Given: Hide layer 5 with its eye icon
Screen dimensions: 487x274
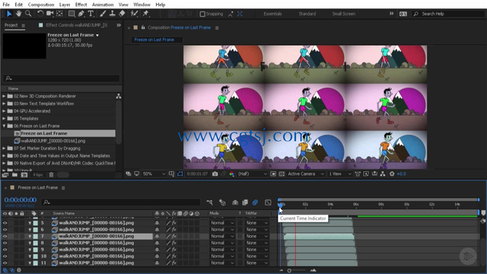Looking at the screenshot, I should click(5, 223).
